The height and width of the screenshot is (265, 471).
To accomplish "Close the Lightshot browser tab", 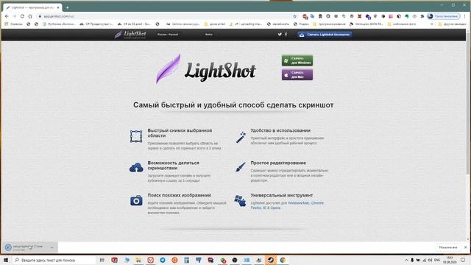I will (58, 7).
